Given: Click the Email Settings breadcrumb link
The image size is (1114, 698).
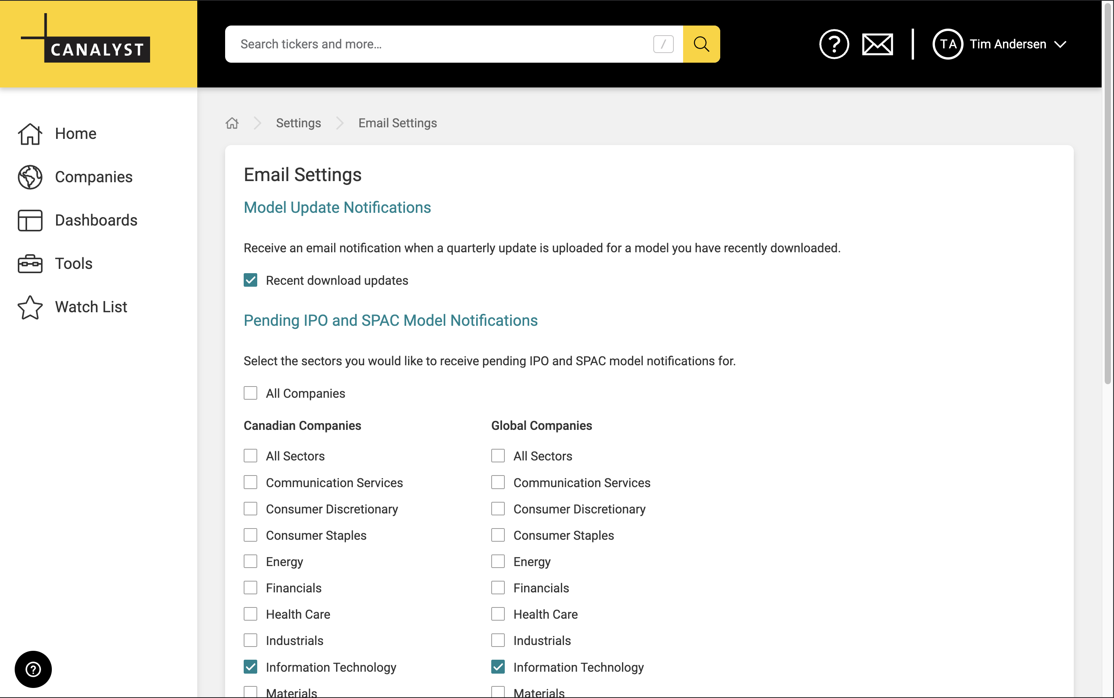Looking at the screenshot, I should (397, 123).
